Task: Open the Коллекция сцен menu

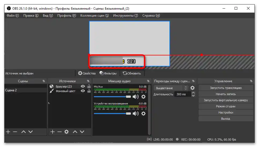Action: tap(94, 16)
